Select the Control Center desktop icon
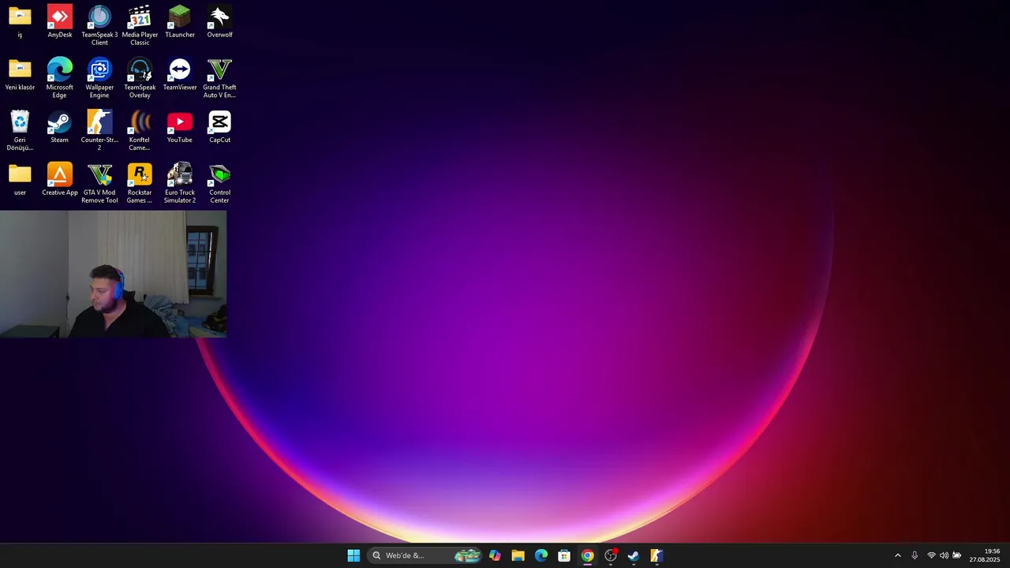Viewport: 1010px width, 568px height. click(x=219, y=184)
